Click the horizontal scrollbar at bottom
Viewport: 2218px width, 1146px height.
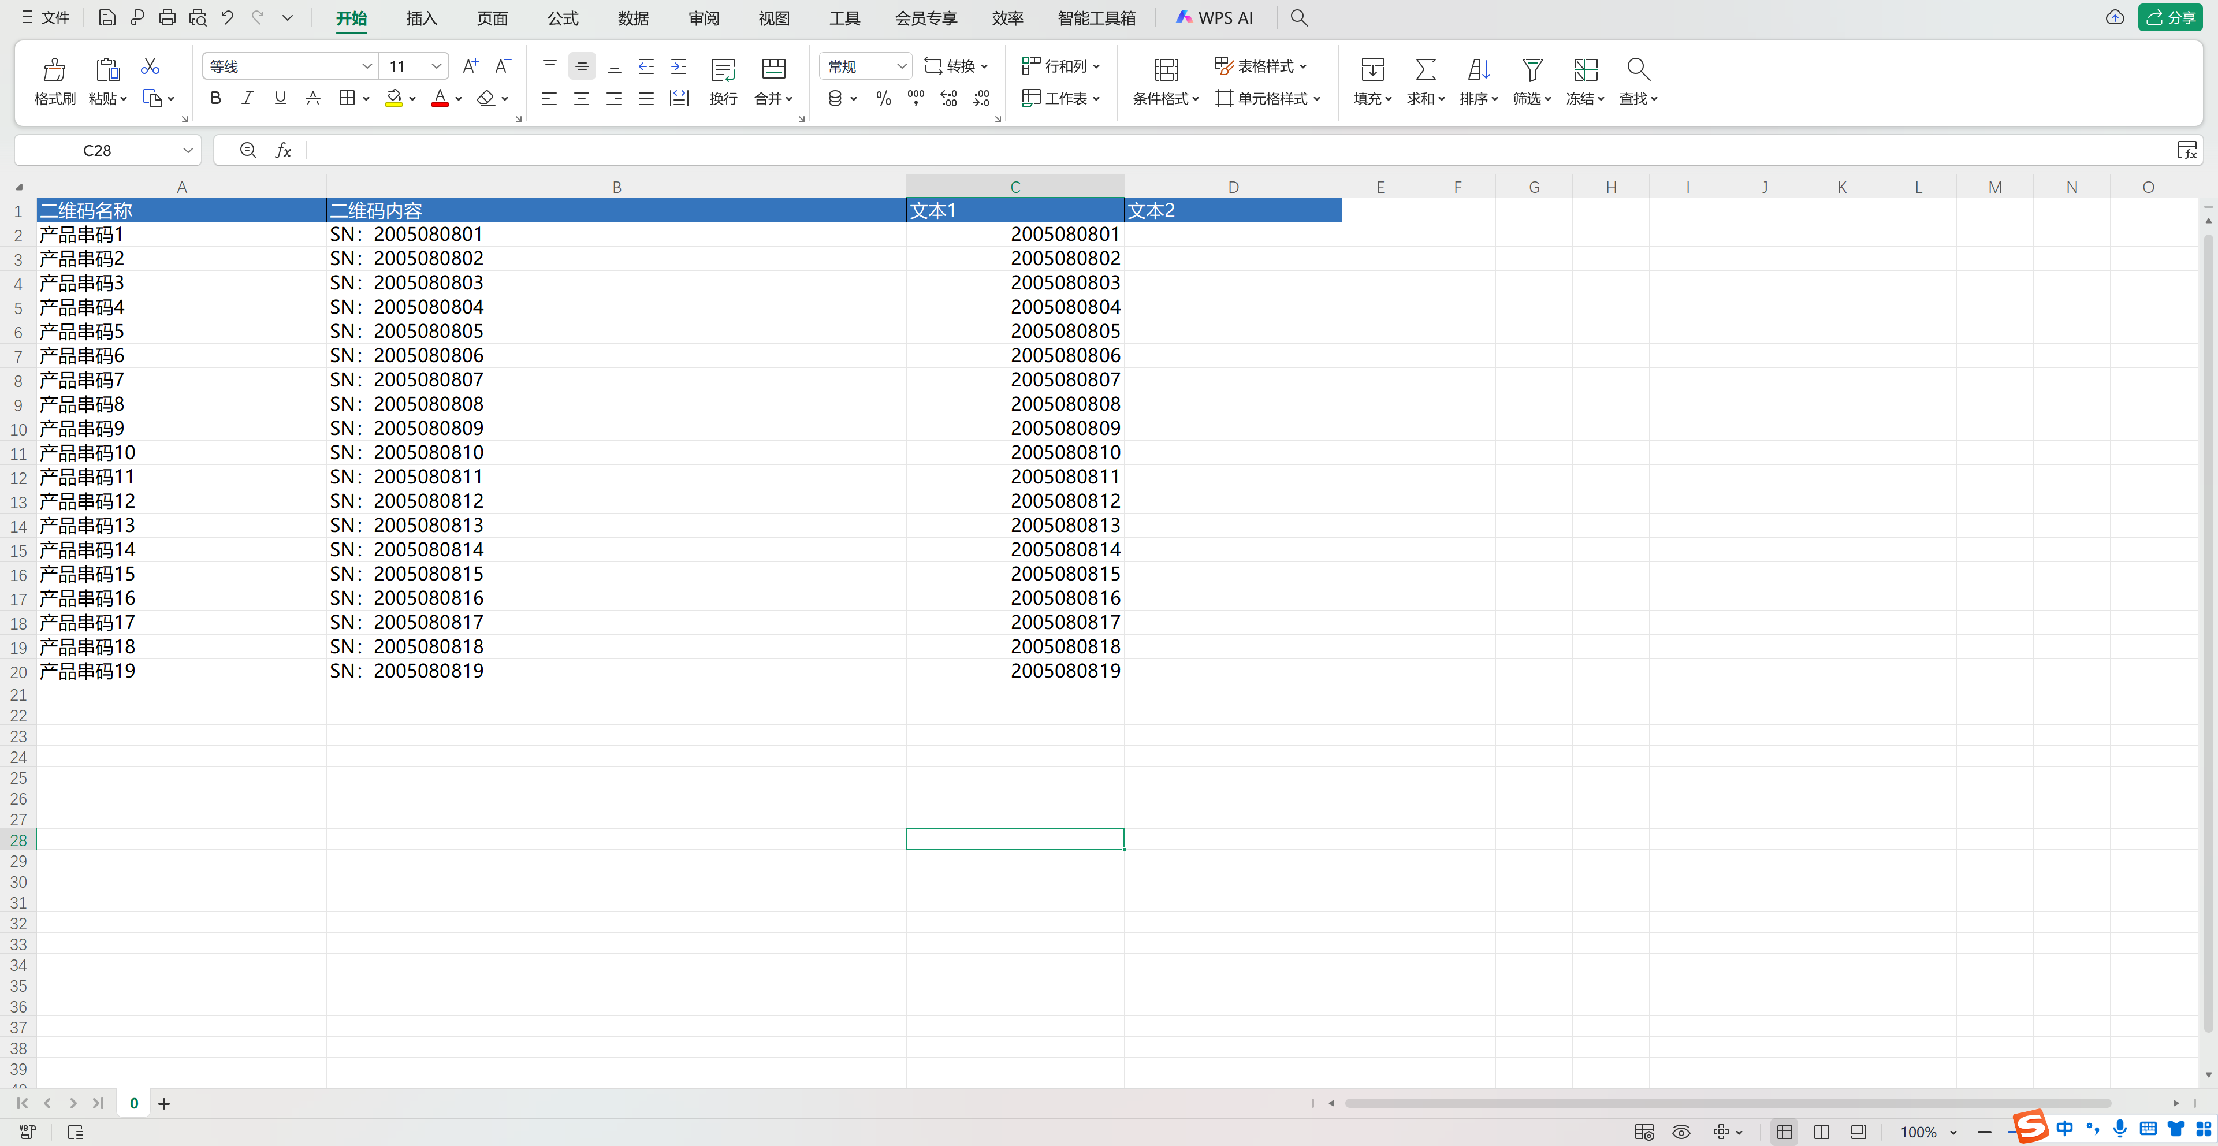[x=1727, y=1103]
